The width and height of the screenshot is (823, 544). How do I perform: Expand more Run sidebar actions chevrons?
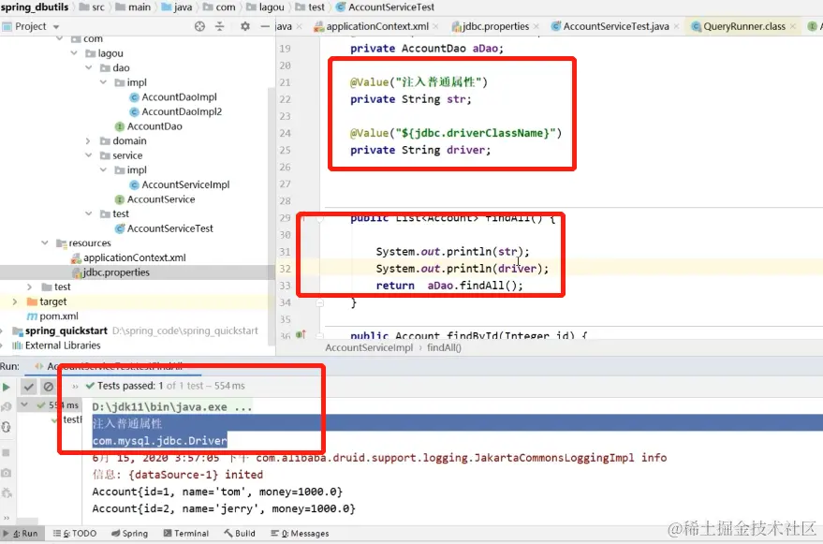pos(7,518)
